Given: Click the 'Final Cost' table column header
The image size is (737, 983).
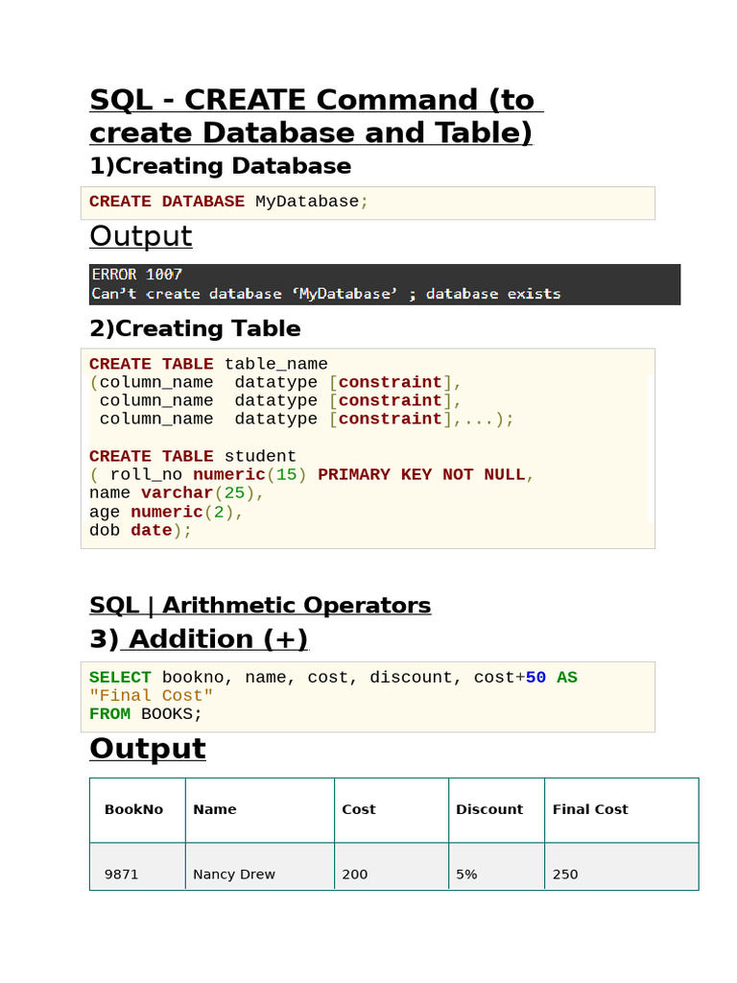Looking at the screenshot, I should [x=590, y=809].
